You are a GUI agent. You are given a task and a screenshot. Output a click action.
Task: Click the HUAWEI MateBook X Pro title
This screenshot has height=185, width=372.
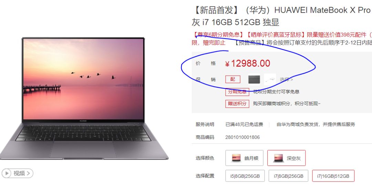click(x=322, y=10)
